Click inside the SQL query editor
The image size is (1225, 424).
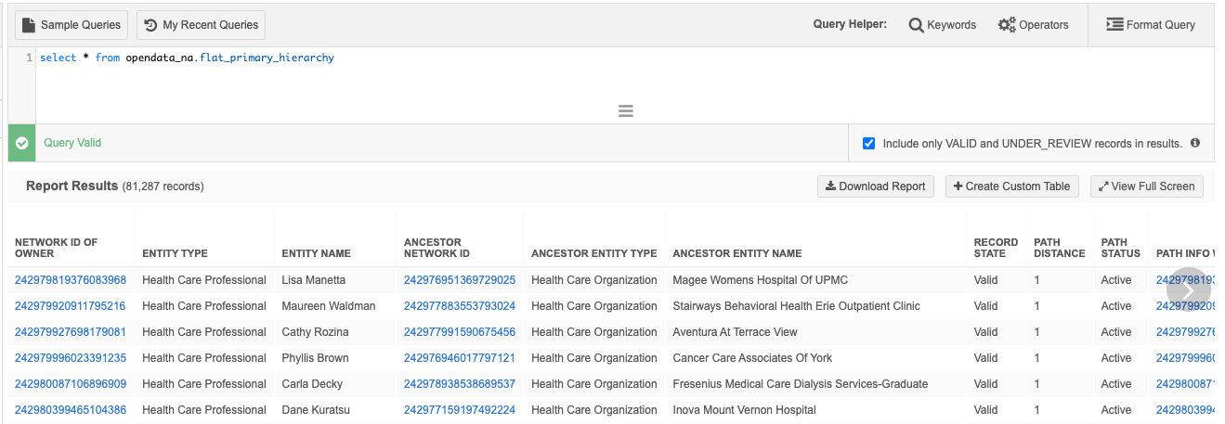pyautogui.click(x=557, y=84)
